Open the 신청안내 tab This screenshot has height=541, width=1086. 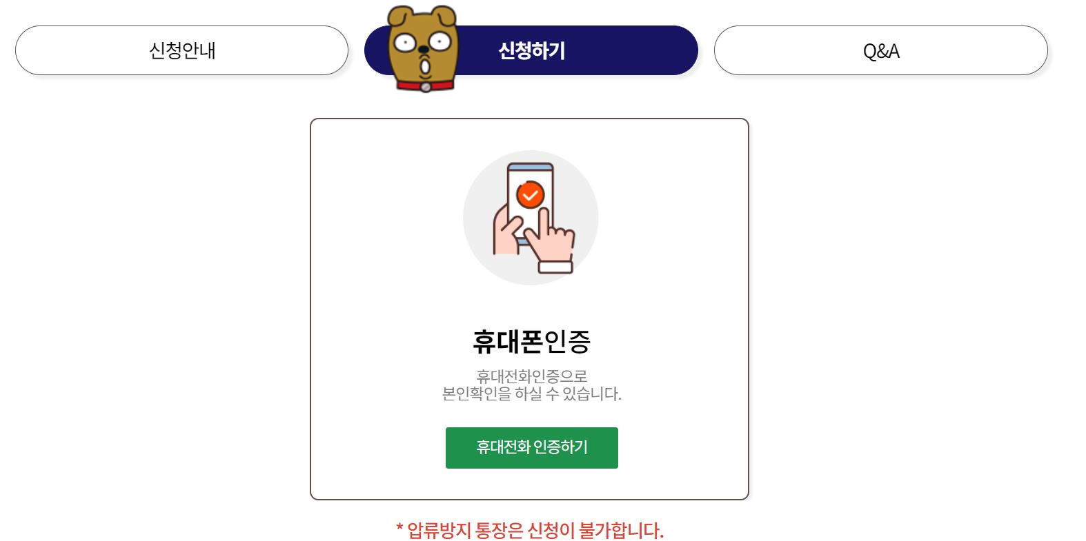(181, 50)
